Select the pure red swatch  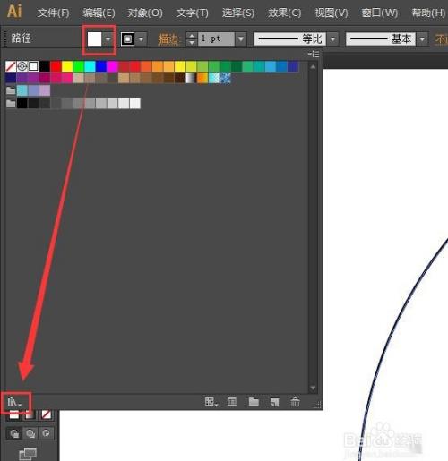coord(56,66)
